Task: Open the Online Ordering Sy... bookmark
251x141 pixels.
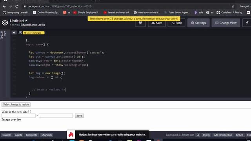Action: point(46,13)
